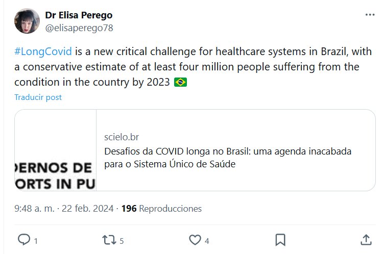
Task: Click the like count number 4
Action: 207,241
